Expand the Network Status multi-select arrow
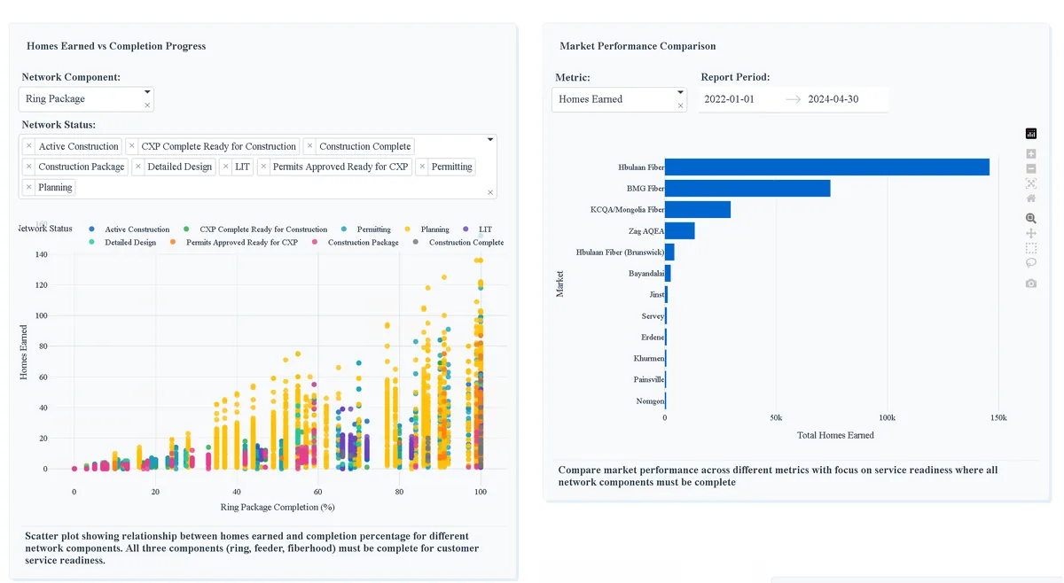Image resolution: width=1064 pixels, height=583 pixels. tap(490, 140)
